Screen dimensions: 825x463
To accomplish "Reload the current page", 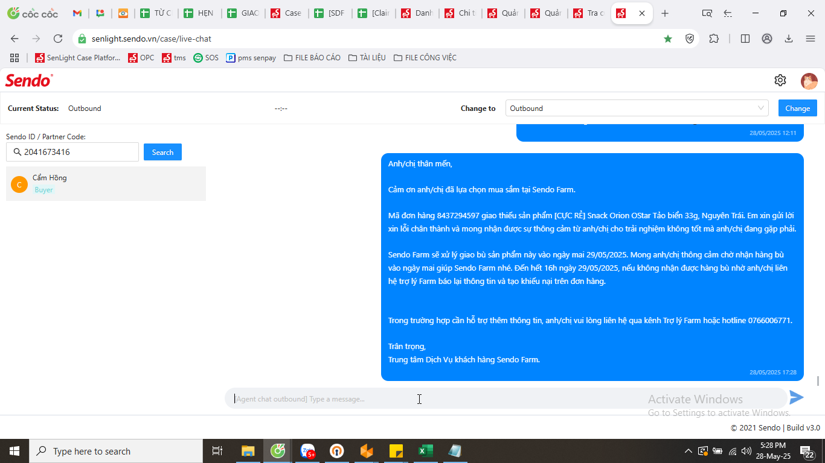I will click(58, 39).
